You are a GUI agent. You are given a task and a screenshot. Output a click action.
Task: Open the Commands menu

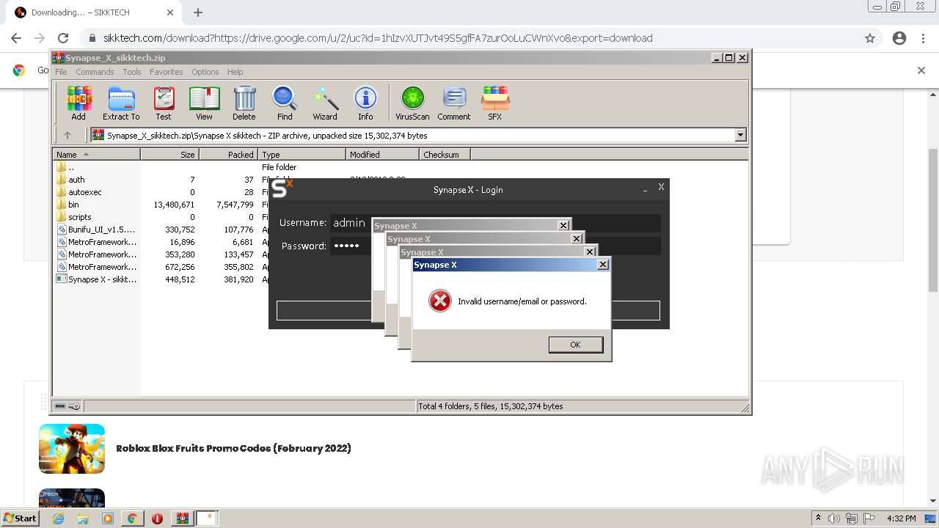(x=95, y=72)
